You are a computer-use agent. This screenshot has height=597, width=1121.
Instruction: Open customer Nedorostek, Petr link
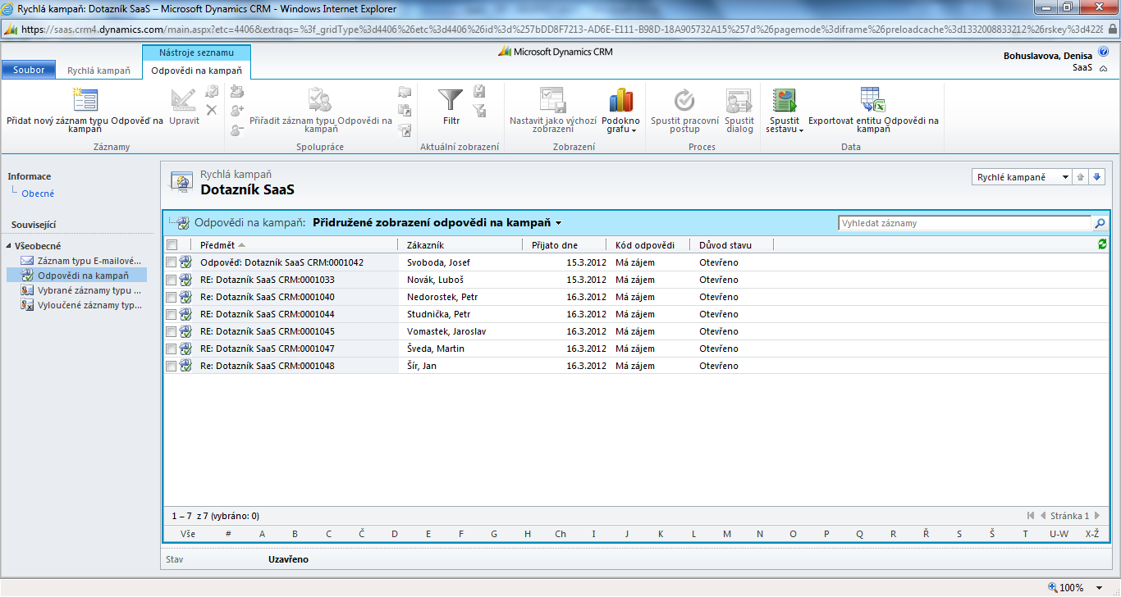[443, 297]
